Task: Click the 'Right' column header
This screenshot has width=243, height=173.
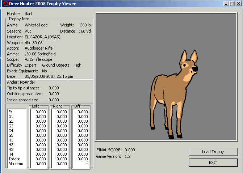Action: 57,106
